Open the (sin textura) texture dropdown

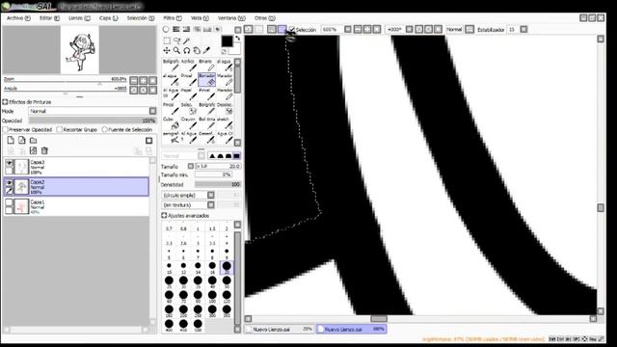click(211, 205)
